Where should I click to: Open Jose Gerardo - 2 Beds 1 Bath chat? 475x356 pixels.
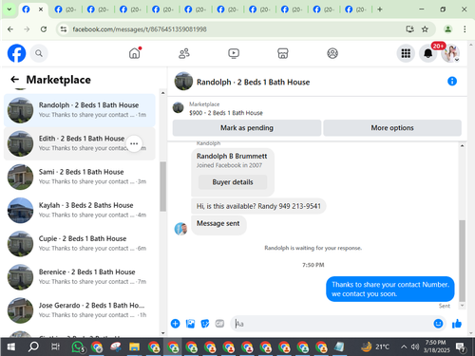pyautogui.click(x=80, y=310)
